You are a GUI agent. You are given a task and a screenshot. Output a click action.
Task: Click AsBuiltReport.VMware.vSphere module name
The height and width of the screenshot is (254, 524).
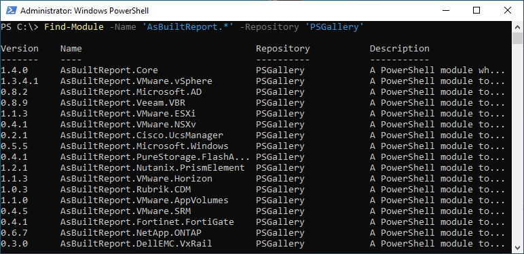click(136, 81)
